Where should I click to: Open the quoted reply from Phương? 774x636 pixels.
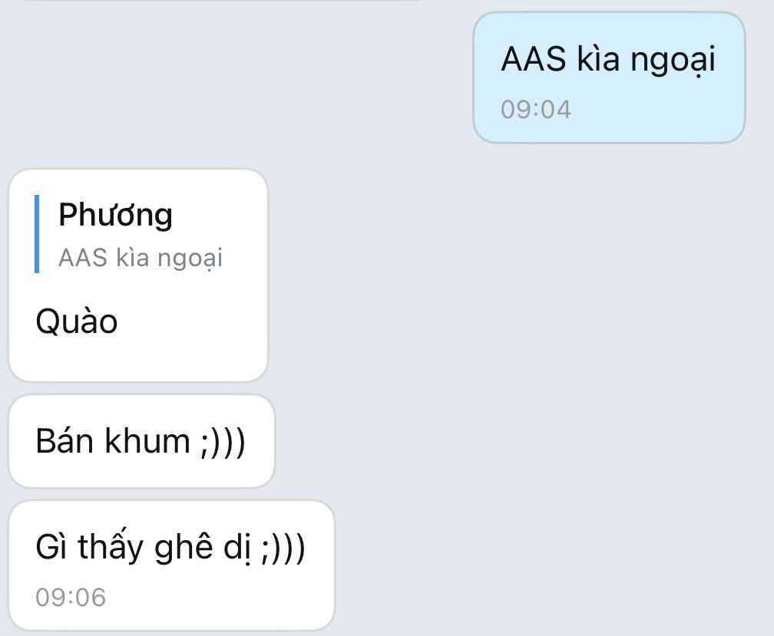point(129,234)
